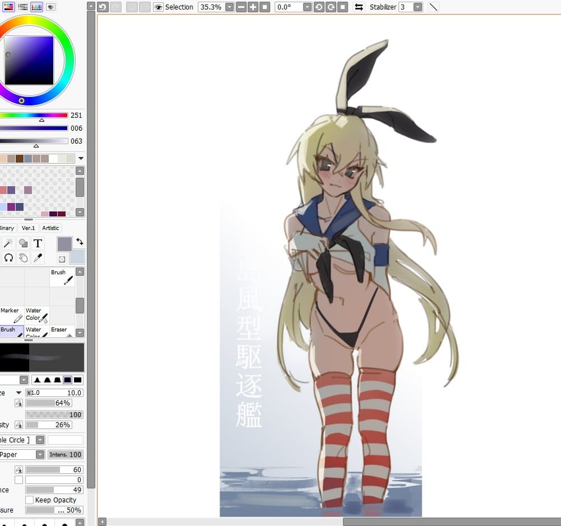Click the pressure slider showing 50%
The height and width of the screenshot is (526, 561).
[x=54, y=510]
